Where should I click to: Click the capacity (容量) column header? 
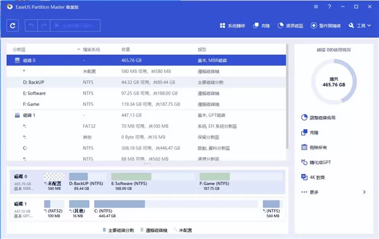(x=126, y=49)
